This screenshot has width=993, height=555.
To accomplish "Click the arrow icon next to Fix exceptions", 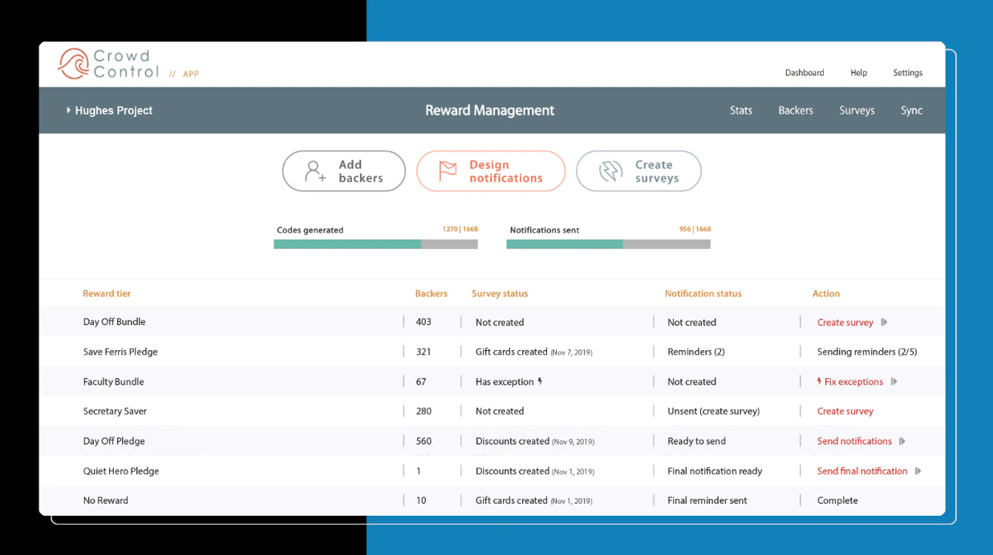I will (x=894, y=382).
